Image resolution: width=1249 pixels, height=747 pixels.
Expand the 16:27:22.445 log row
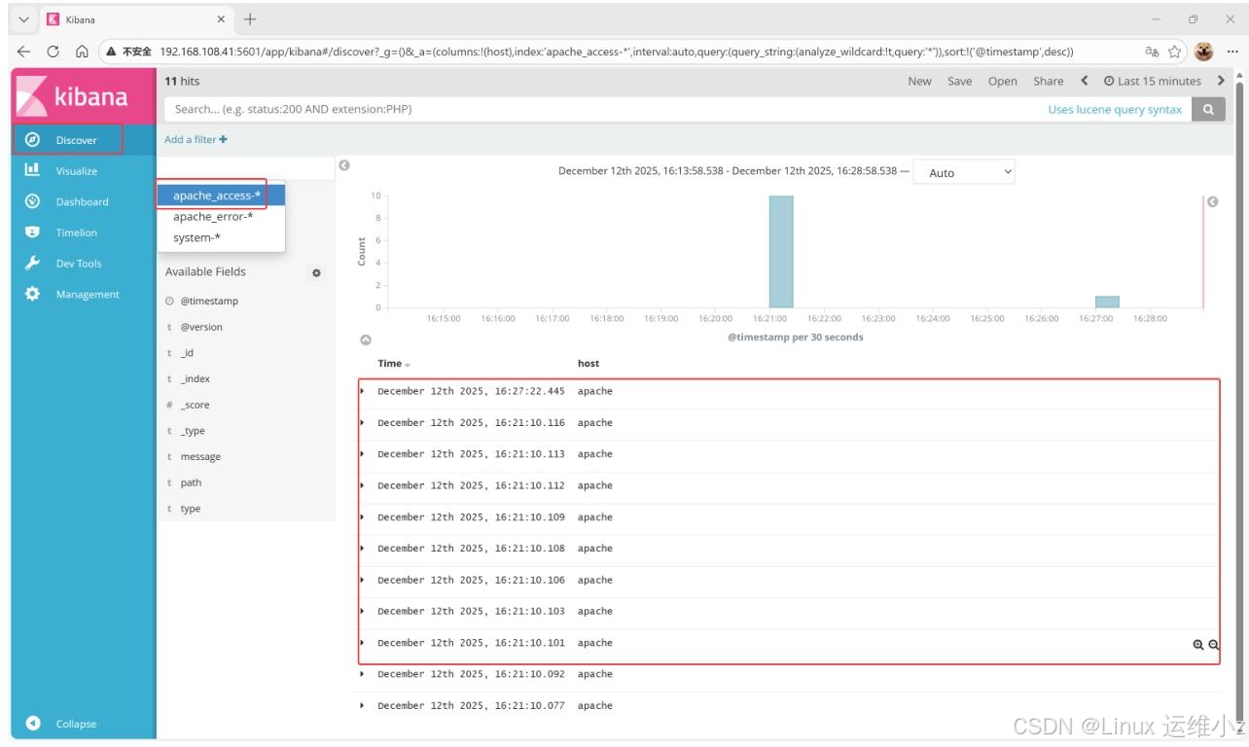pyautogui.click(x=363, y=391)
